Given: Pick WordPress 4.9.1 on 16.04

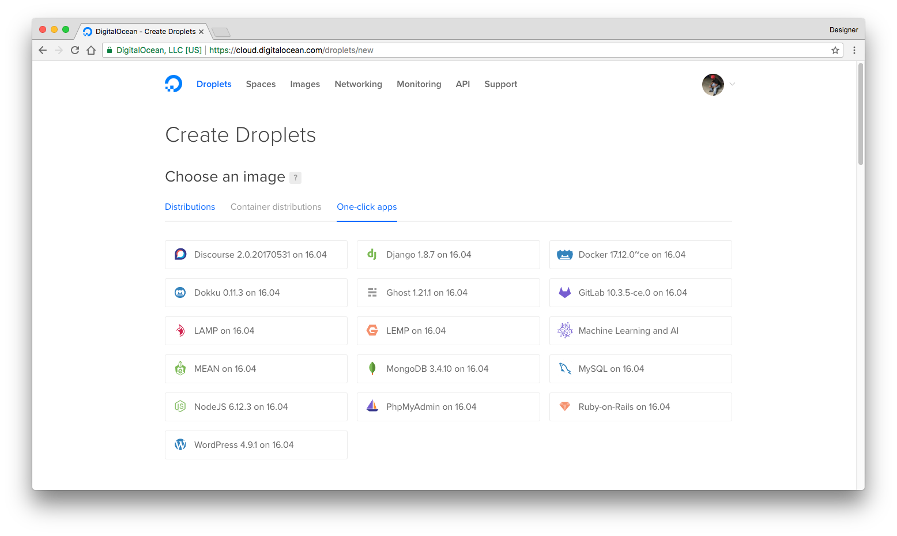Looking at the screenshot, I should pyautogui.click(x=256, y=445).
